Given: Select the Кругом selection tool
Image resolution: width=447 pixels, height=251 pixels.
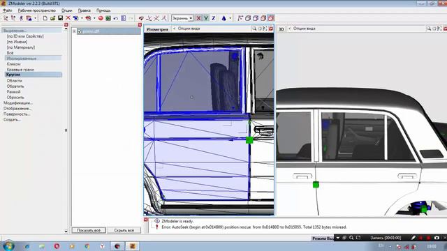Looking at the screenshot, I should pyautogui.click(x=33, y=75).
